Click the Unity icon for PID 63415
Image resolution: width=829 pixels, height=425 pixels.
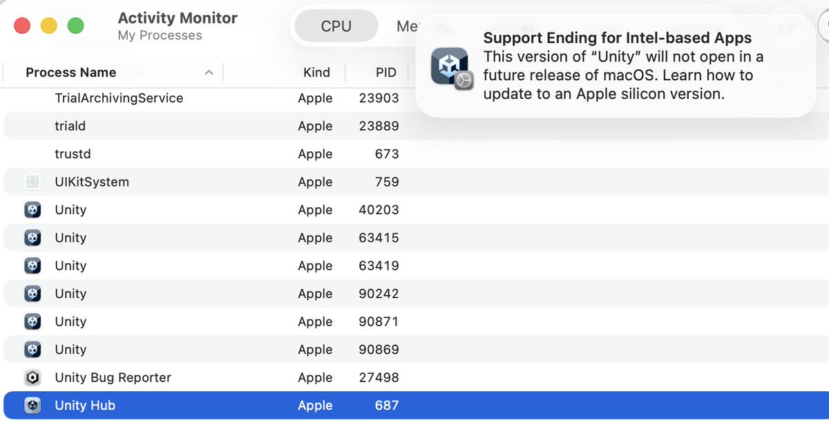point(32,238)
